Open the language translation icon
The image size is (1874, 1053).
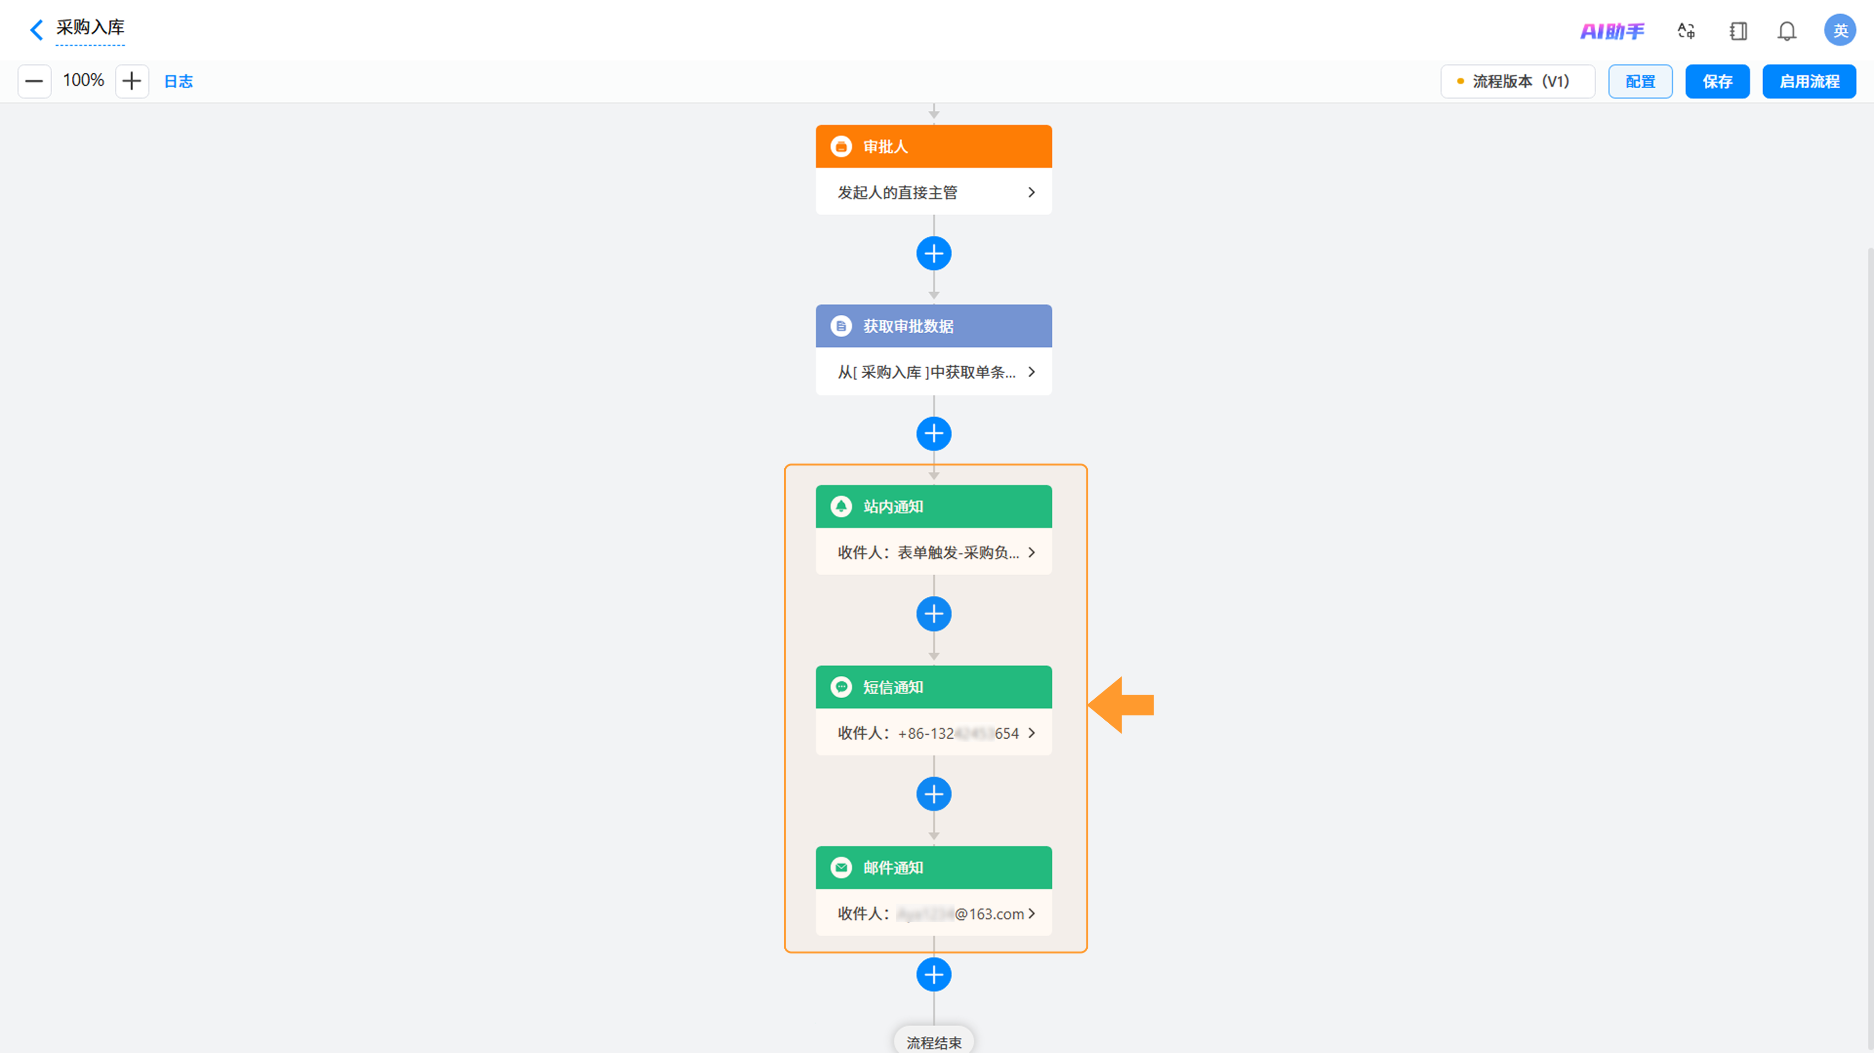pyautogui.click(x=1686, y=31)
